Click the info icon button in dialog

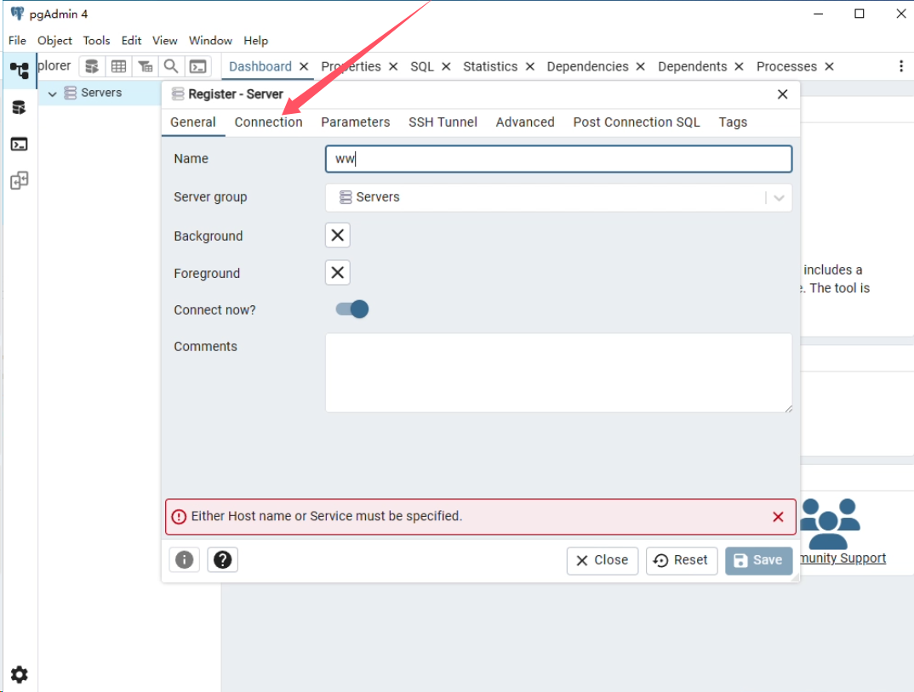pos(184,559)
